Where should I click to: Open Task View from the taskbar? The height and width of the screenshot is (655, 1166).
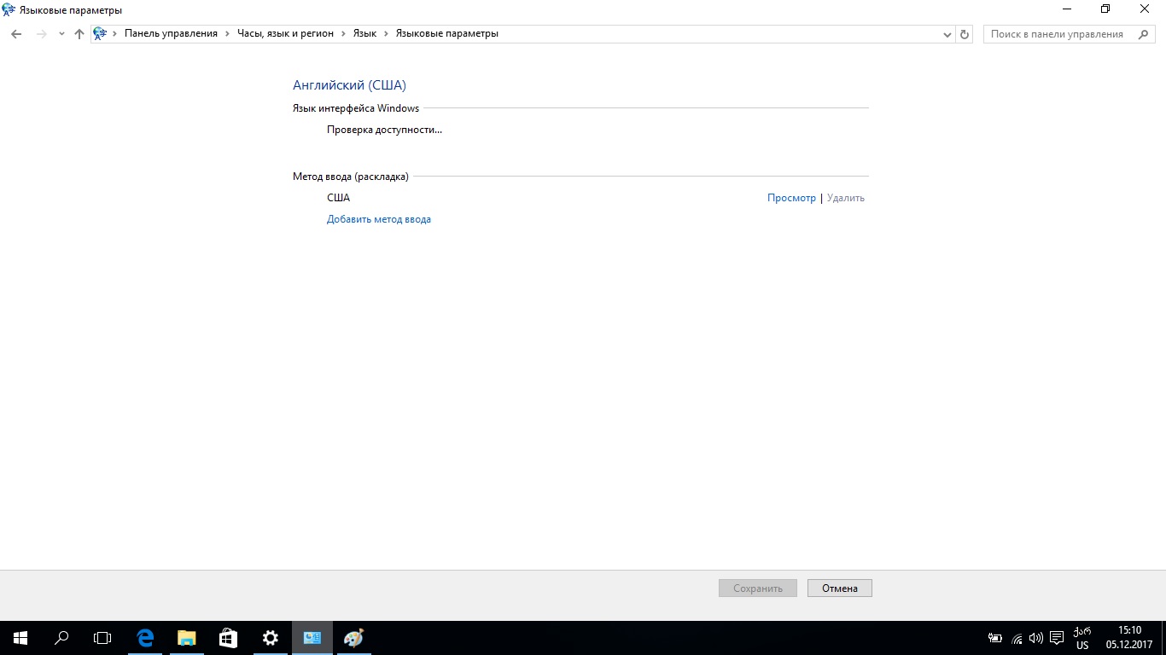pyautogui.click(x=102, y=638)
